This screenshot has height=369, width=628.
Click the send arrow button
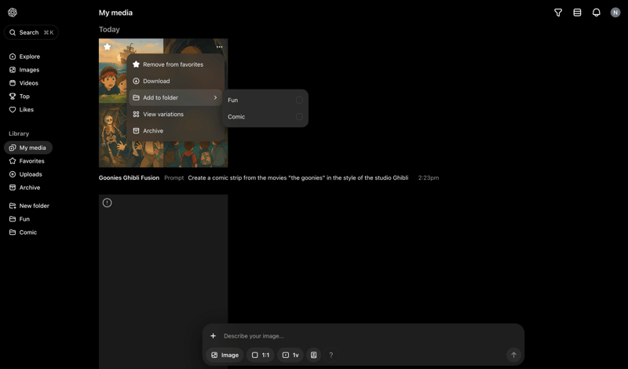[x=513, y=355]
